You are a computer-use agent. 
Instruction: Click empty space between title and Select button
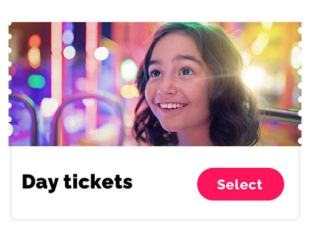pos(164,184)
